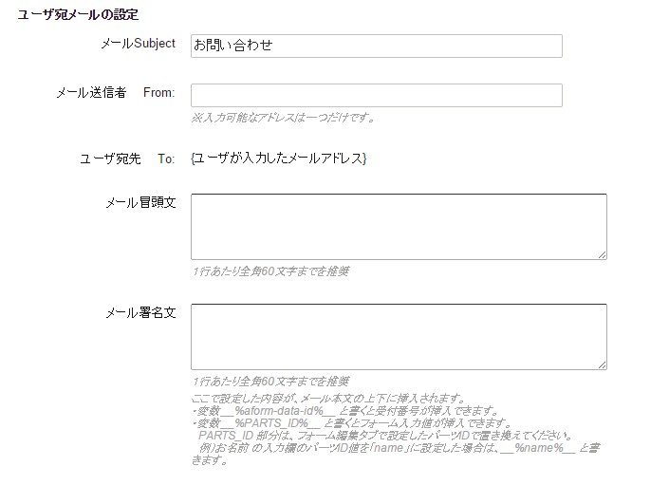Click the メール送信者 label
Image resolution: width=669 pixels, height=504 pixels.
coord(91,93)
